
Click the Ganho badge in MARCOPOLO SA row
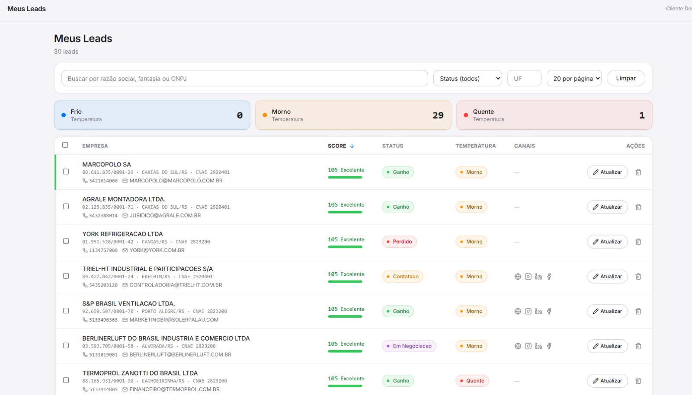click(398, 172)
